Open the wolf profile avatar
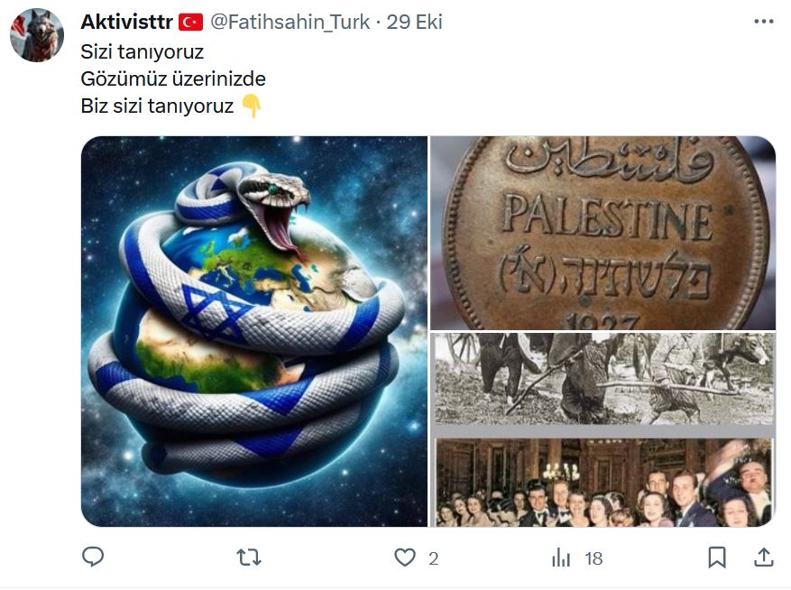Viewport: 791px width, 590px height. coord(37,35)
